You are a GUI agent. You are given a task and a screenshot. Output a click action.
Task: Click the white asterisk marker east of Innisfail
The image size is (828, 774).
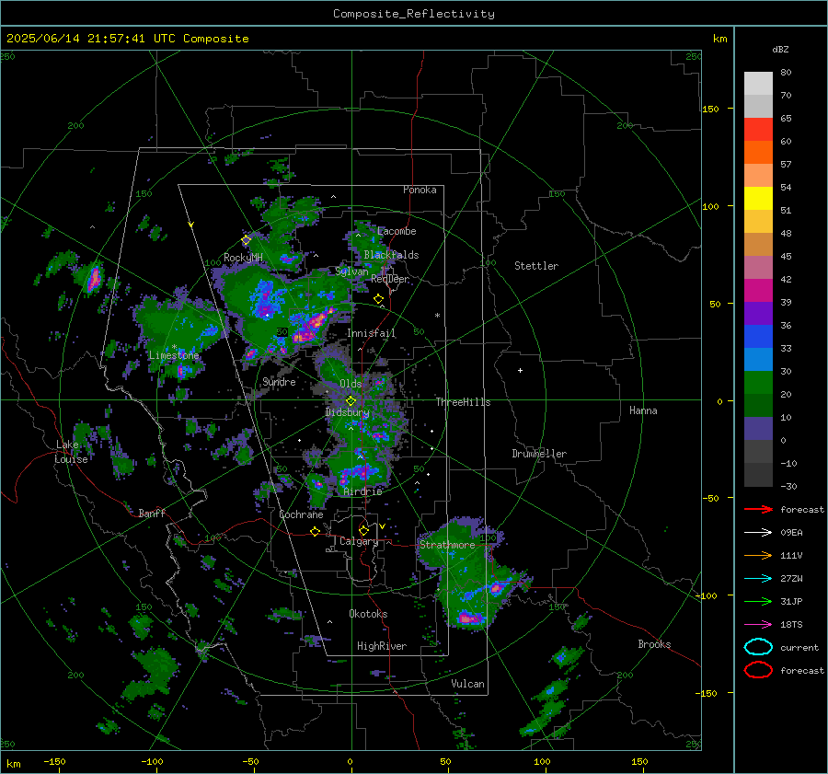pos(437,316)
